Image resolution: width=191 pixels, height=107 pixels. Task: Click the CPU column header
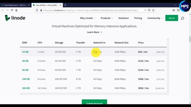tap(40, 43)
